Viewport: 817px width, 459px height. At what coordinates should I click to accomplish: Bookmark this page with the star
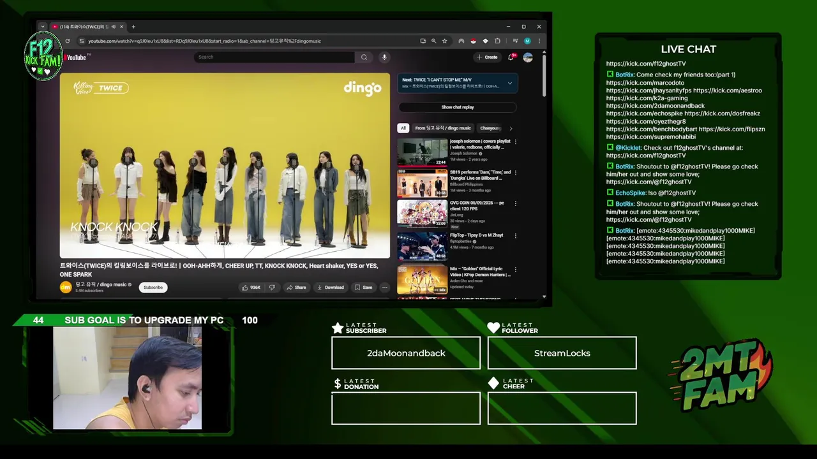click(x=445, y=41)
